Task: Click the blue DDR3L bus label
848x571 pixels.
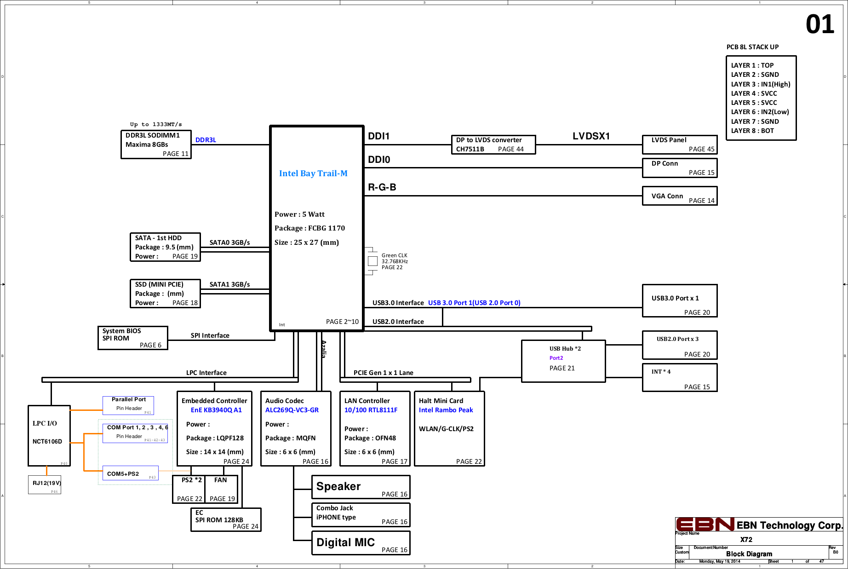Action: coord(206,140)
